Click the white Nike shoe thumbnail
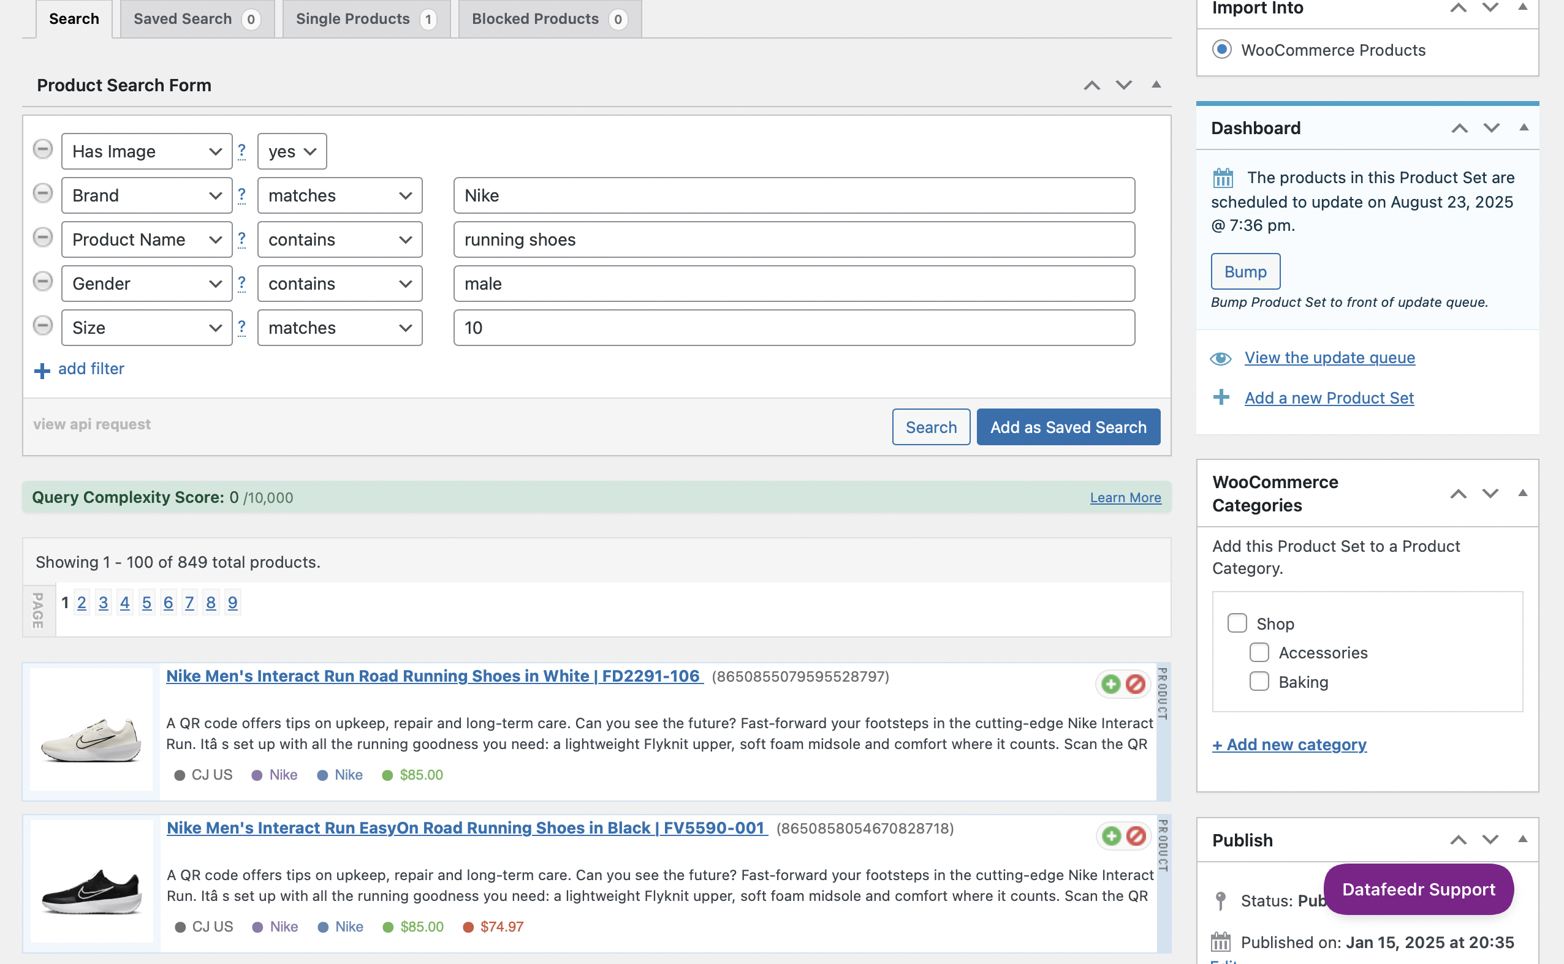The image size is (1564, 964). [x=91, y=730]
